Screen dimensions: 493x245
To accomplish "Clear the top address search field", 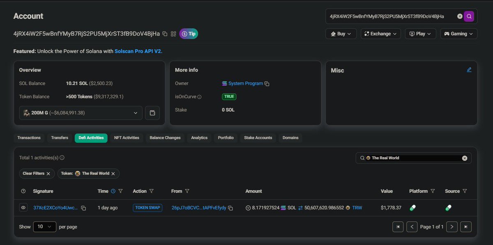I will click(460, 16).
